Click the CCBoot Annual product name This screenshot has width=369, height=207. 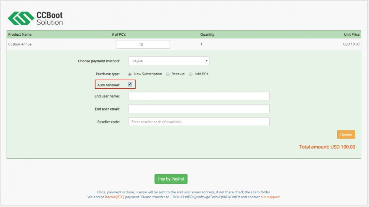(20, 44)
